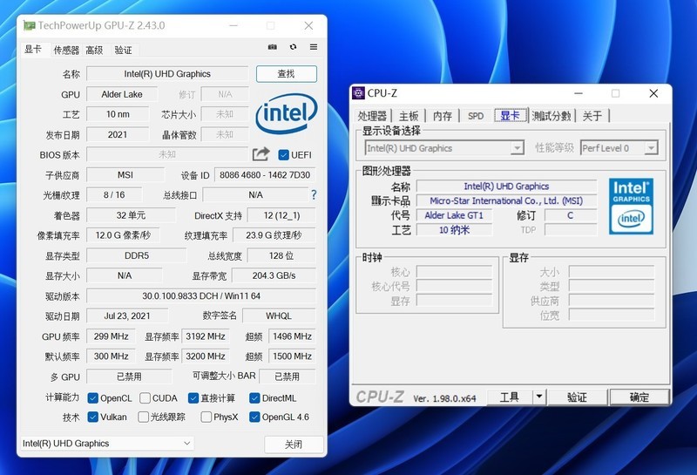Toggle the OpenGL 4.6 checkbox

(x=254, y=417)
